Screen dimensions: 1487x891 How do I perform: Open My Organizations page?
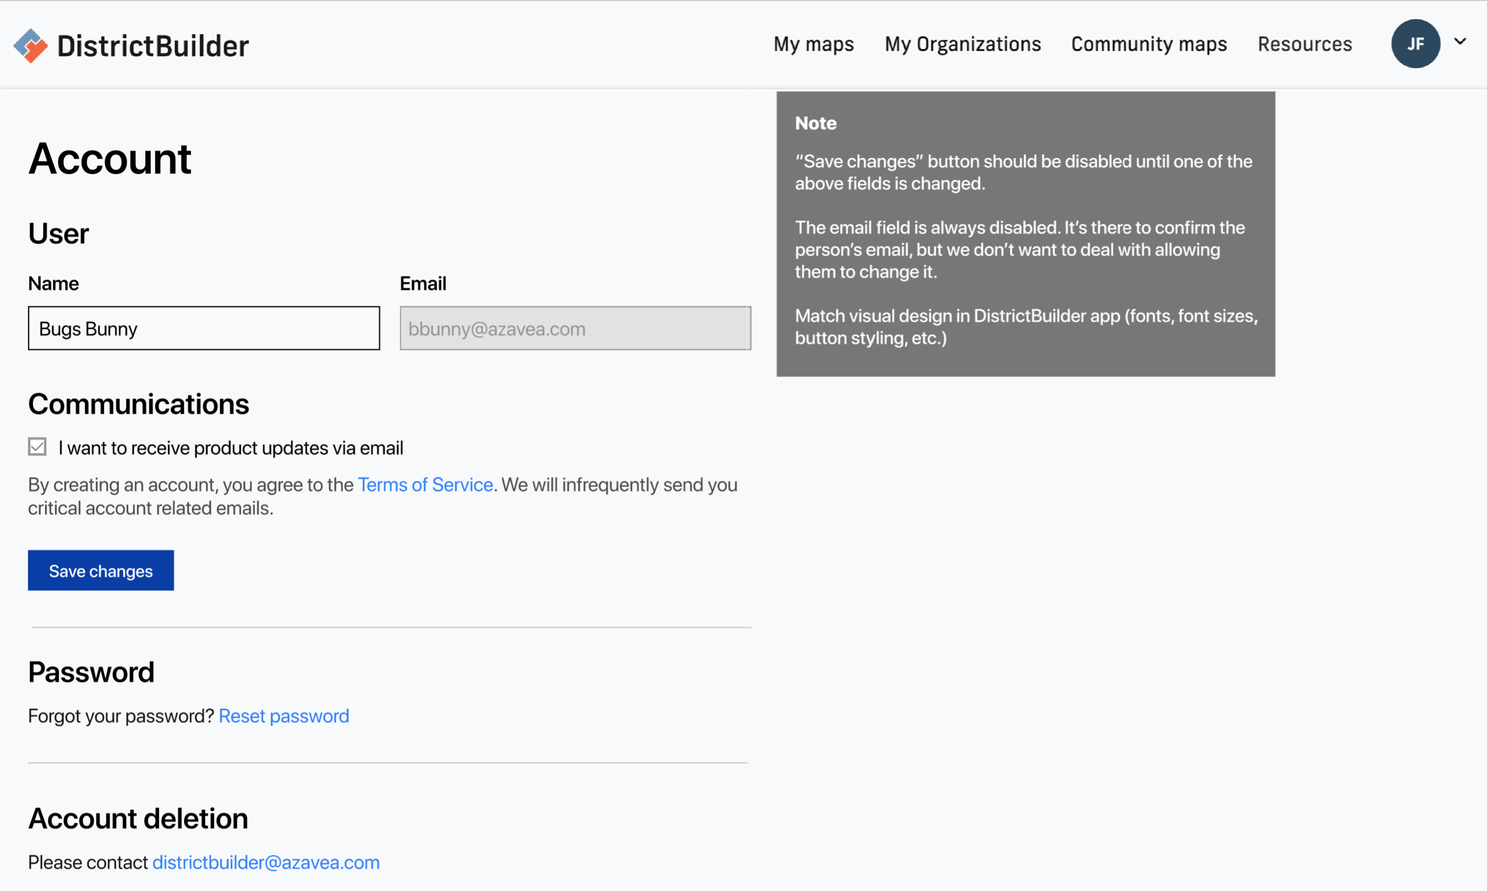(x=962, y=44)
